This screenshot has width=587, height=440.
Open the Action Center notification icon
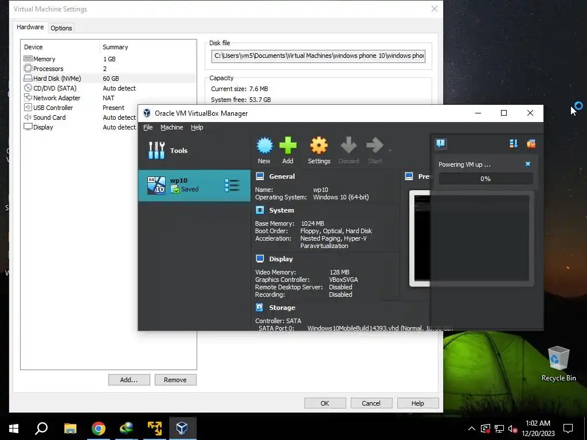(x=568, y=429)
